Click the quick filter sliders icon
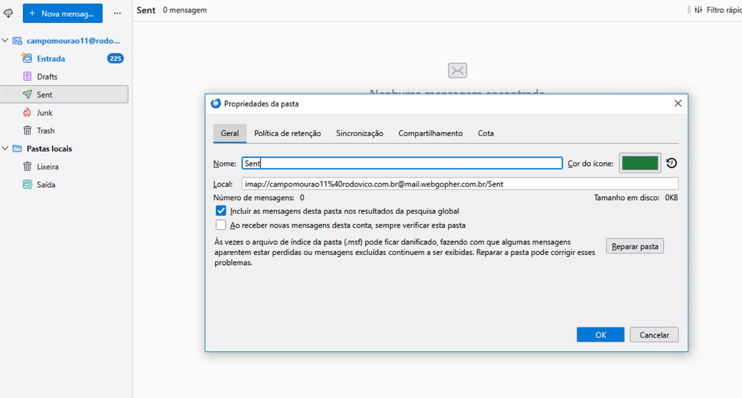The width and height of the screenshot is (742, 398). tap(698, 10)
